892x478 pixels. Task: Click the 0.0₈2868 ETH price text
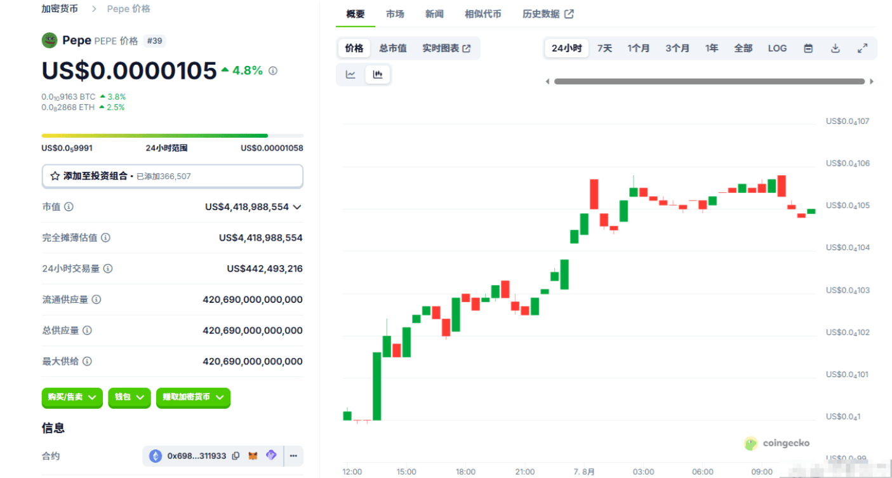[x=68, y=107]
